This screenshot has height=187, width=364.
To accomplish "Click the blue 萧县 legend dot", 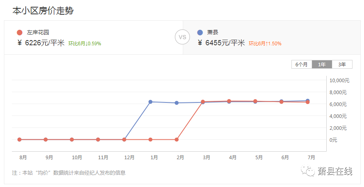I will [200, 33].
